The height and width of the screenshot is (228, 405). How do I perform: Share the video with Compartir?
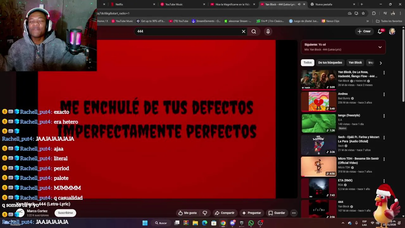(x=225, y=213)
